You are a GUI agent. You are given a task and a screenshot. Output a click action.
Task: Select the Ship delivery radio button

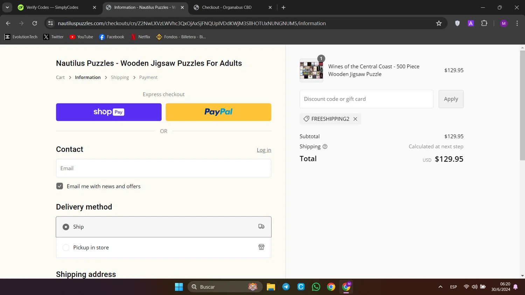(x=66, y=227)
